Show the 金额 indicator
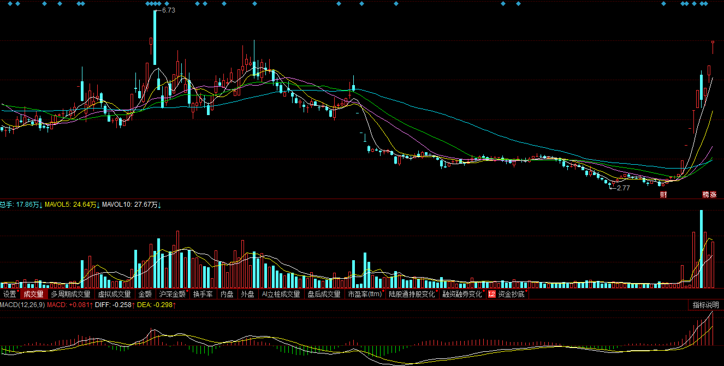Viewport: 724px width, 366px height. click(145, 295)
